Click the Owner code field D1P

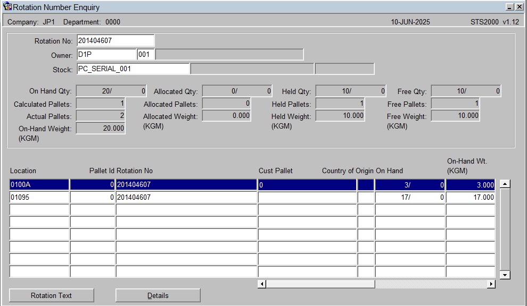[106, 54]
